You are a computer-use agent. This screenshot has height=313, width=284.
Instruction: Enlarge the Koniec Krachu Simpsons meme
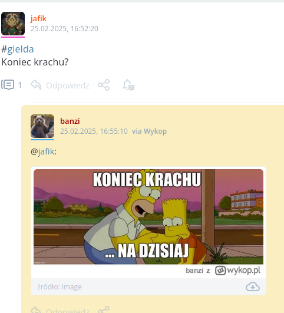tap(148, 217)
